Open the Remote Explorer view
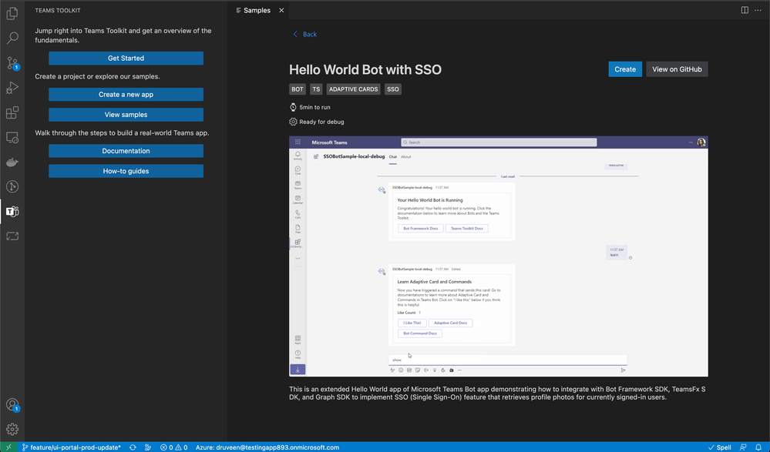The width and height of the screenshot is (770, 452). pyautogui.click(x=12, y=137)
